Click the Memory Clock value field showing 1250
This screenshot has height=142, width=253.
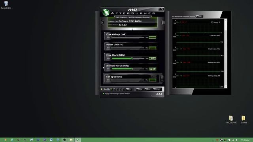point(152,69)
